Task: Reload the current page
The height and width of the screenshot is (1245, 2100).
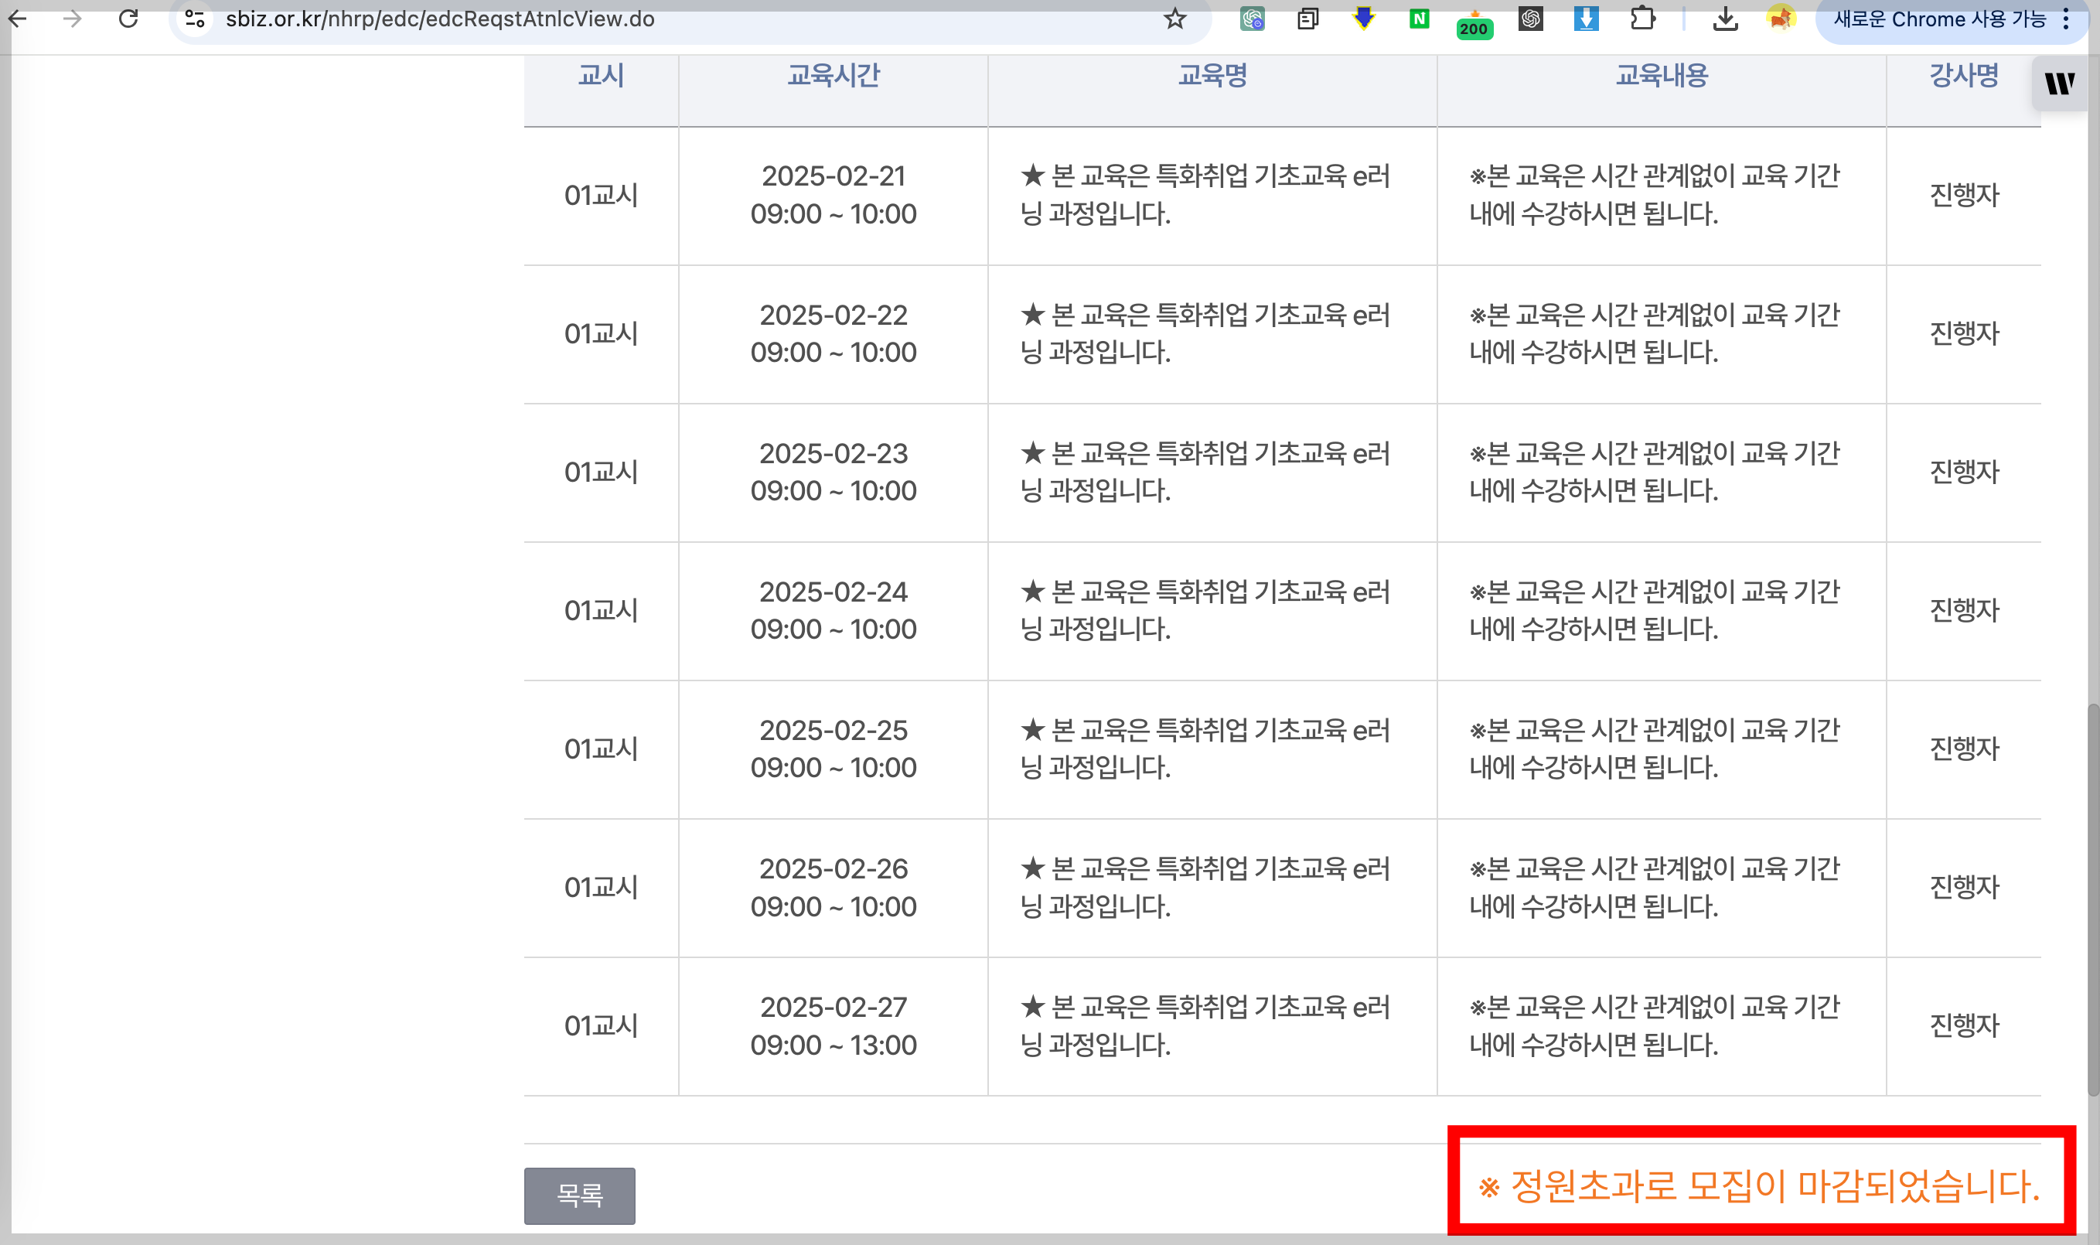Action: tap(128, 19)
